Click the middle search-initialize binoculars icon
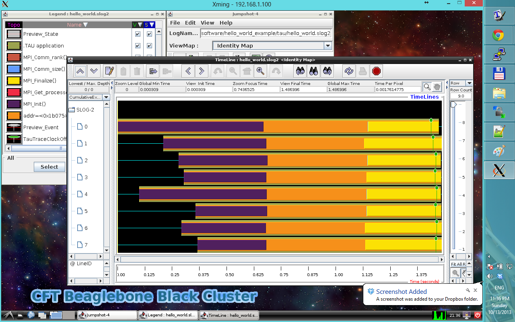515x322 pixels. coord(314,71)
